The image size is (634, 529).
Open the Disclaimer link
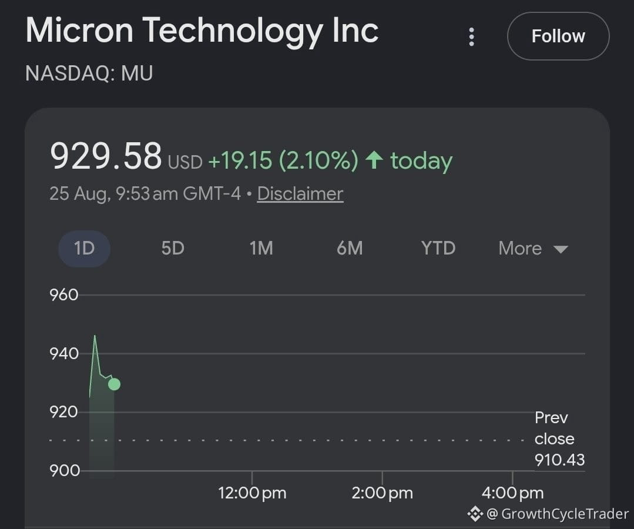300,194
